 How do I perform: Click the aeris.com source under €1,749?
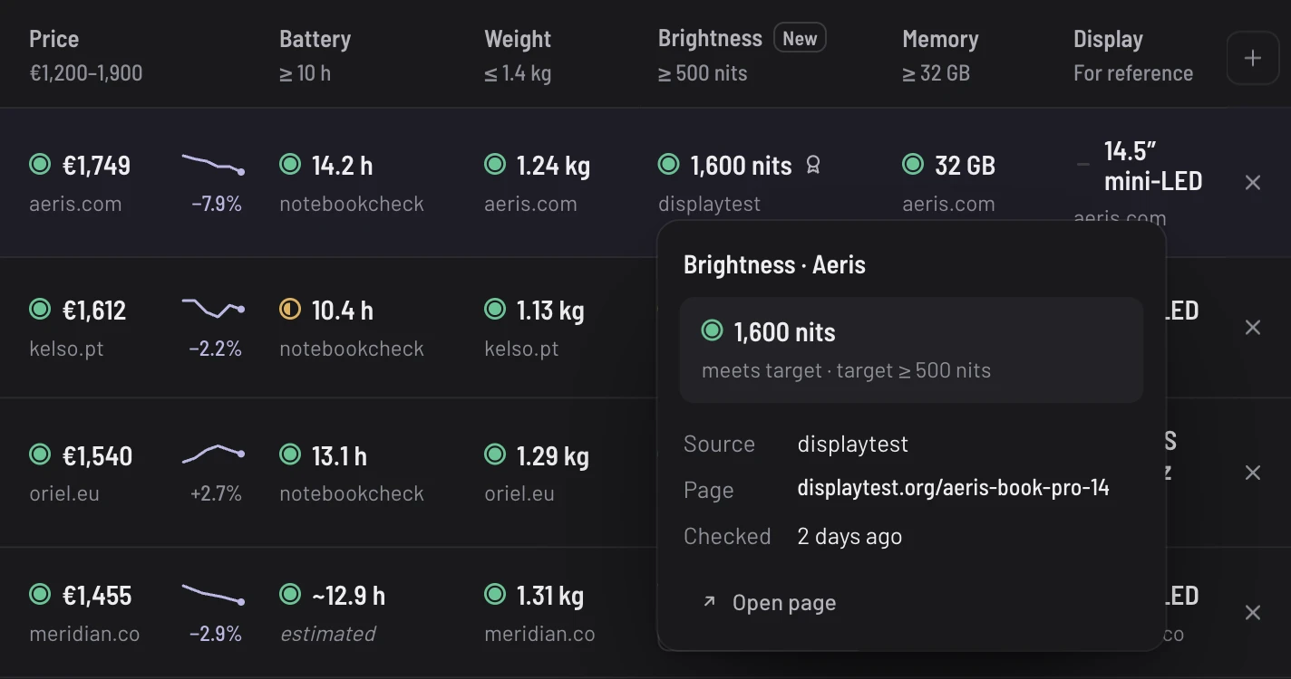(x=75, y=204)
